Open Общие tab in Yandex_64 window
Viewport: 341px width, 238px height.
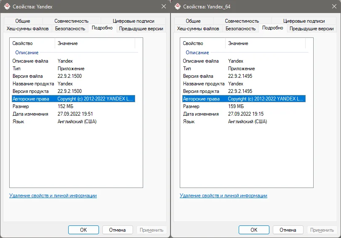[193, 21]
